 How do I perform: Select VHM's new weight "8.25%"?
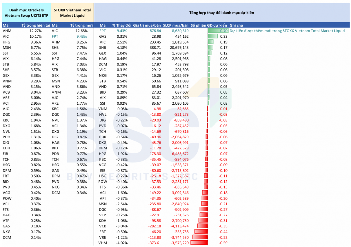pyautogui.click(x=82, y=42)
